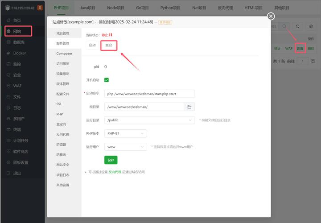Expand the 运行目录 dropdown
The width and height of the screenshot is (321, 223).
(x=149, y=120)
